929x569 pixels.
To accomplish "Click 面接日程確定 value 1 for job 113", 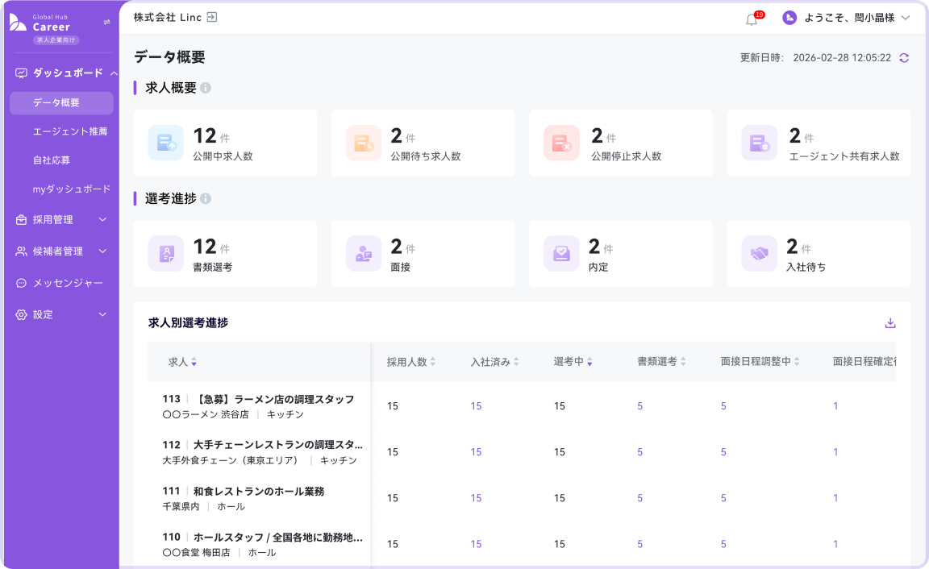I will [835, 406].
